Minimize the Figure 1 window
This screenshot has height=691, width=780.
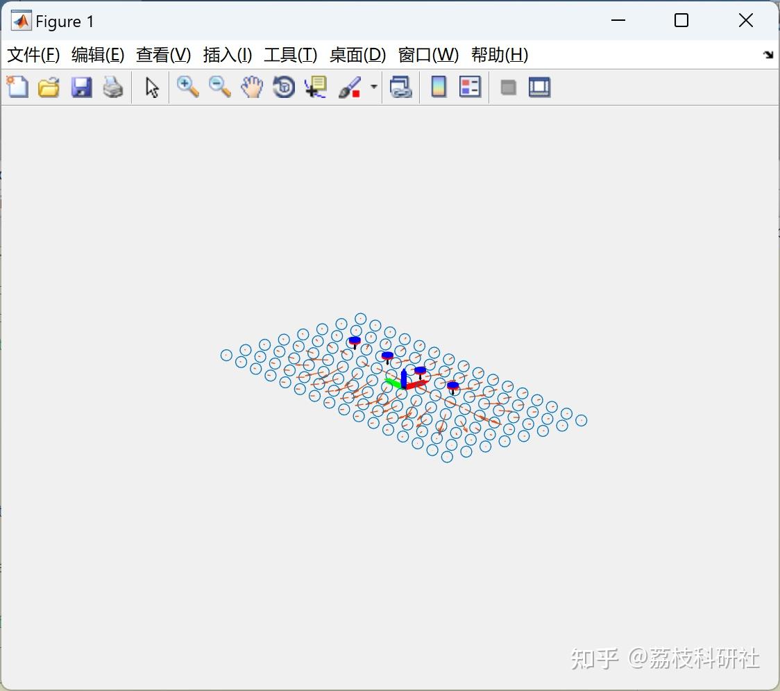click(x=618, y=20)
